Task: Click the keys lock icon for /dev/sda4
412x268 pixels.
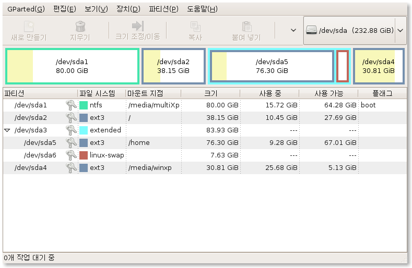Action: pyautogui.click(x=71, y=168)
